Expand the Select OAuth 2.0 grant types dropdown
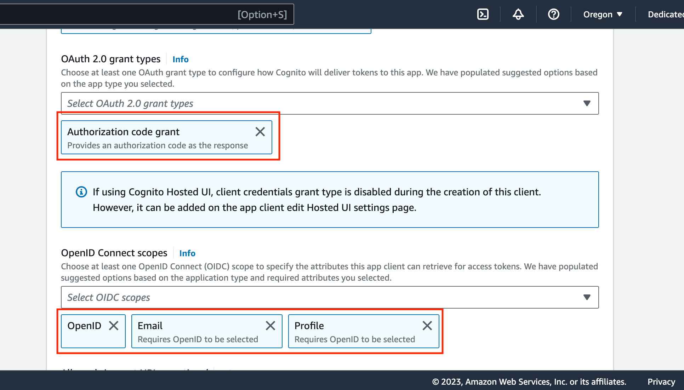This screenshot has width=684, height=390. 587,103
